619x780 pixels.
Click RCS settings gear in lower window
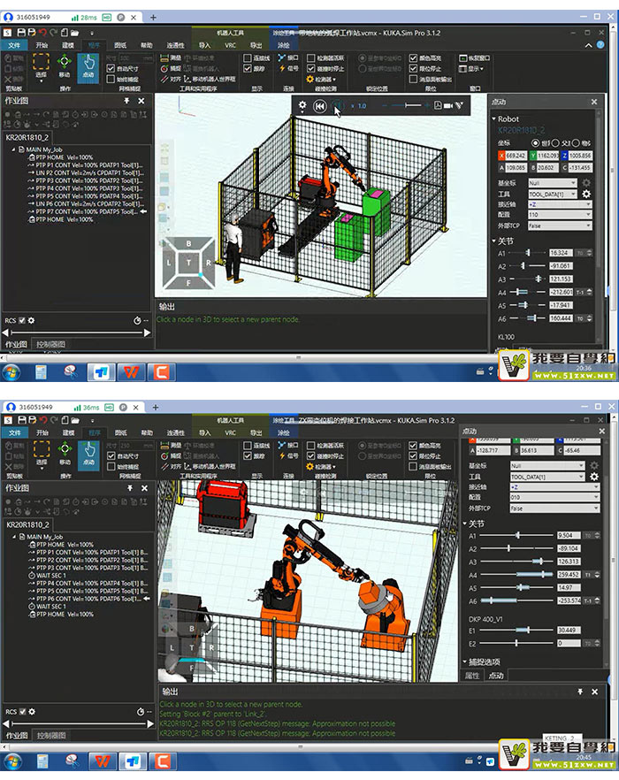[x=32, y=711]
